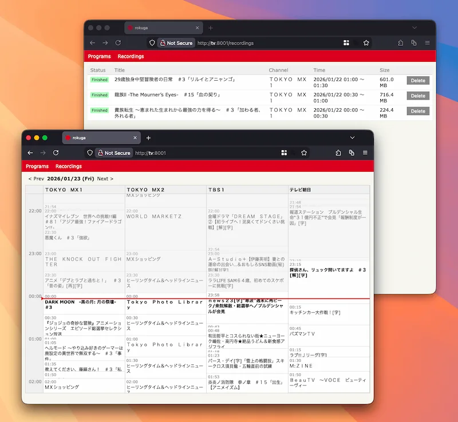458x422 pixels.
Task: Open Programs in the recordings window's red bar
Action: [99, 57]
